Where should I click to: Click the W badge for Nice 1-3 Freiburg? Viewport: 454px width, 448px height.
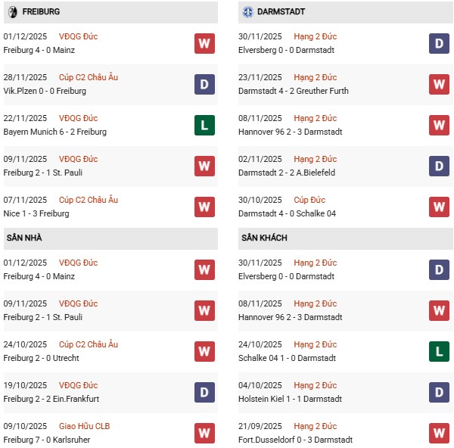pyautogui.click(x=204, y=207)
